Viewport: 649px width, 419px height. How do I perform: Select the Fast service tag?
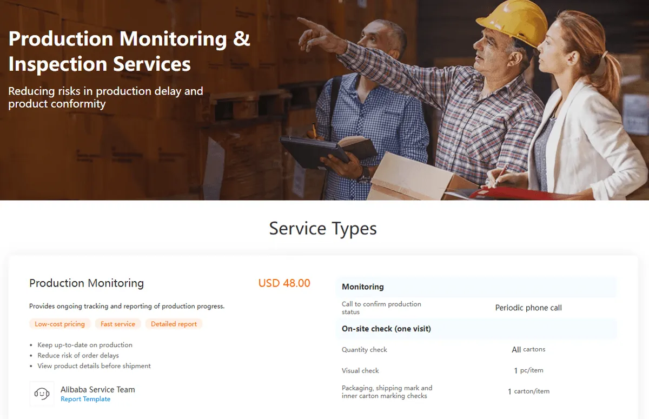tap(118, 324)
